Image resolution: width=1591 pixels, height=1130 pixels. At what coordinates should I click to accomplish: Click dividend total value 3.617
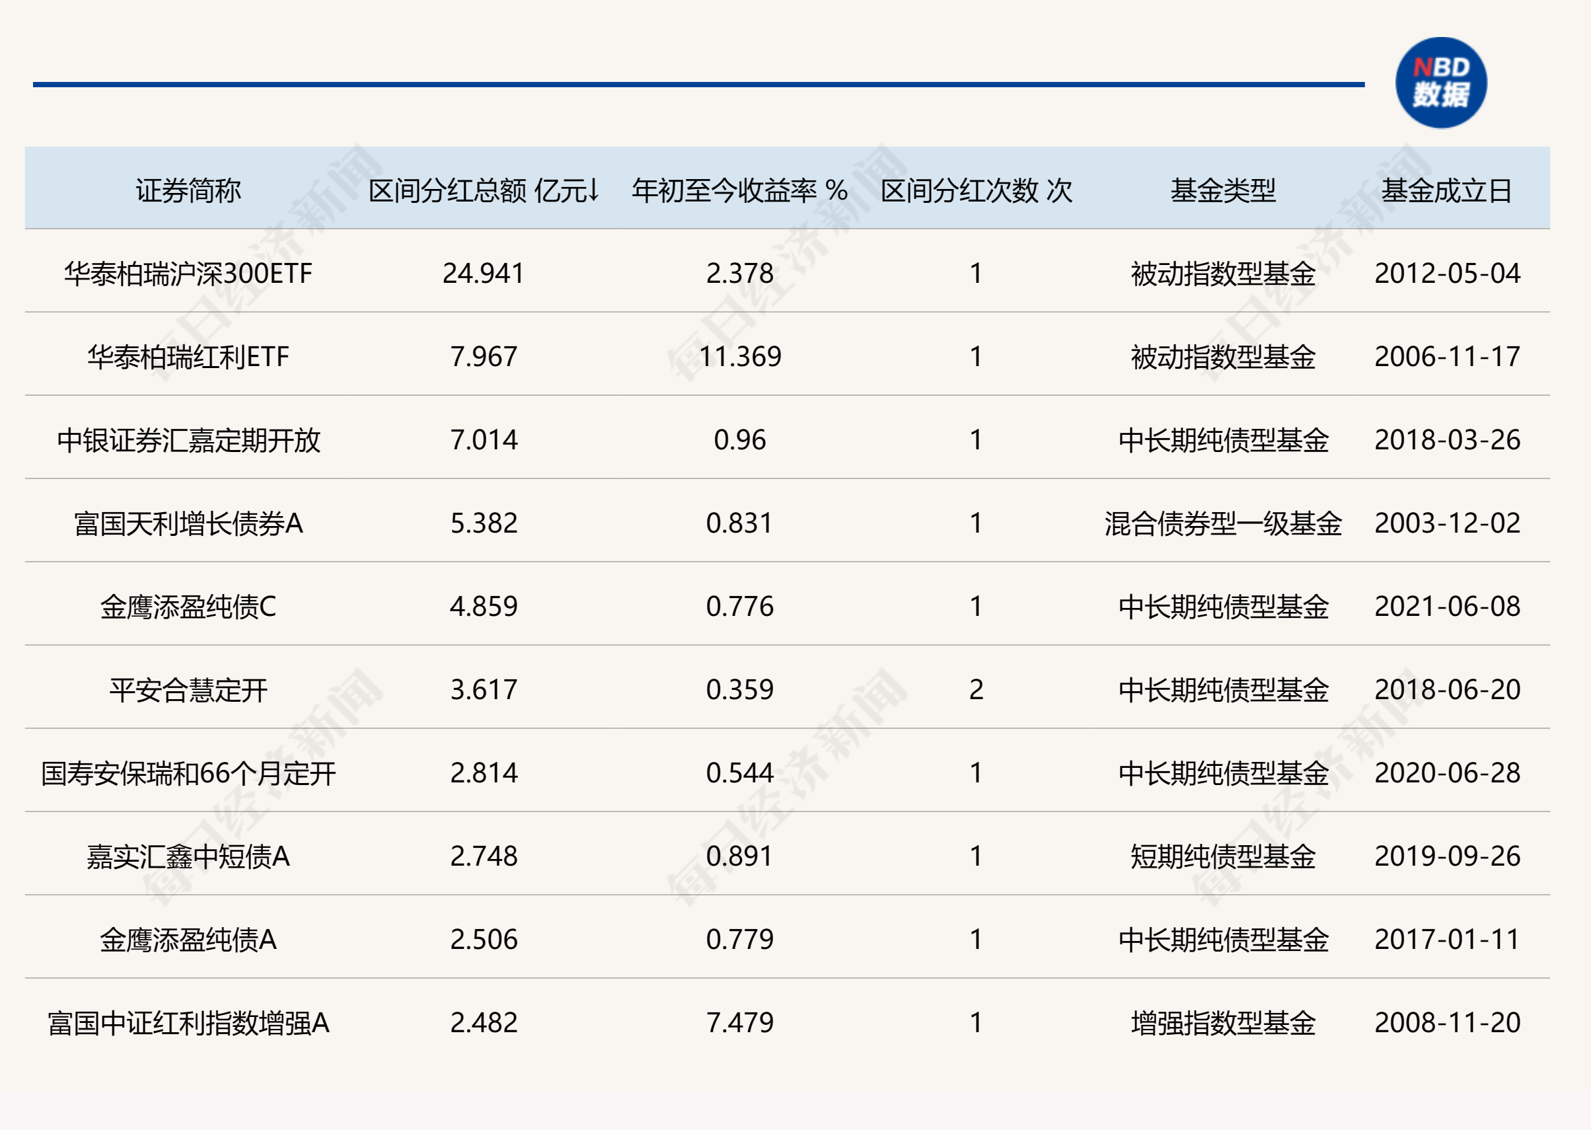click(484, 689)
